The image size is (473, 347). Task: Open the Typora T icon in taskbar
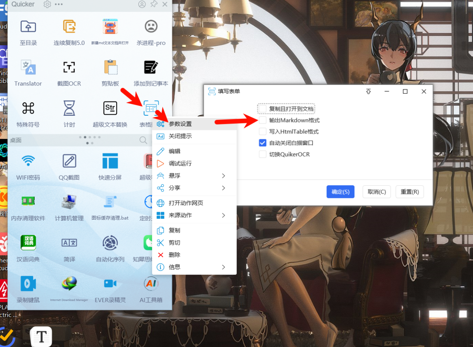tap(41, 337)
